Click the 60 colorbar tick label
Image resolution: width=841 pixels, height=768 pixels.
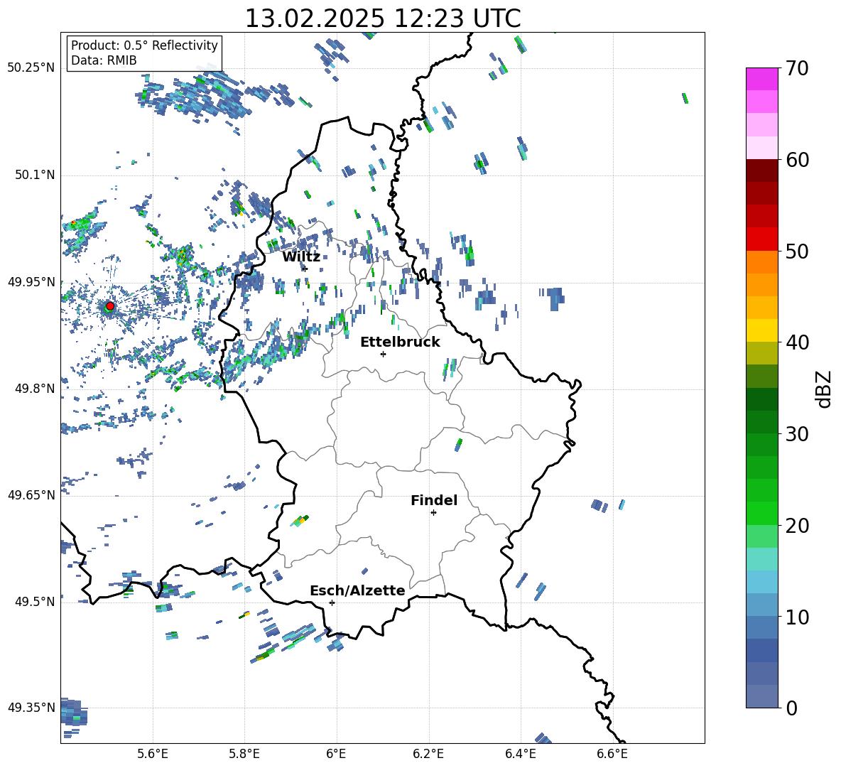click(x=797, y=160)
